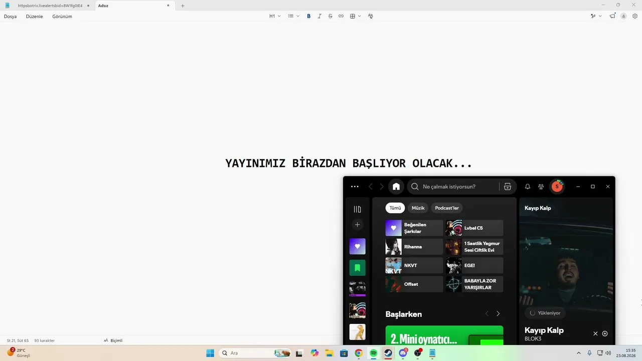This screenshot has width=642, height=361.
Task: Open Spotify notifications bell
Action: pyautogui.click(x=528, y=187)
